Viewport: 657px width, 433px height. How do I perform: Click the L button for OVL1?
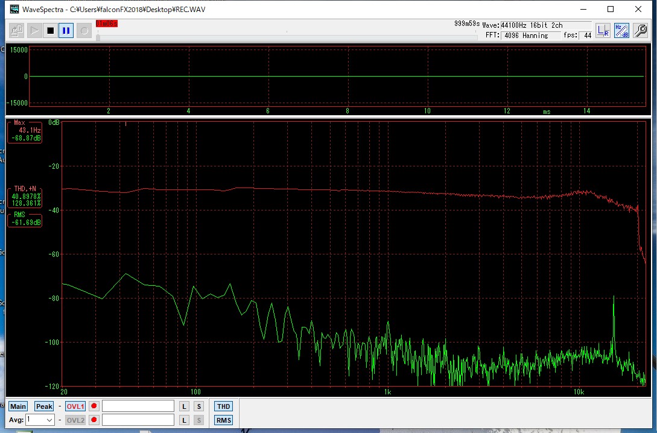185,406
